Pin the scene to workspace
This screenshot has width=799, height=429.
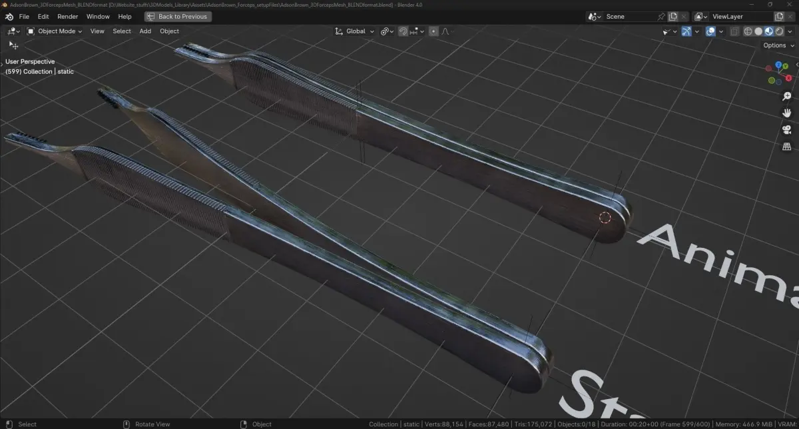tap(661, 16)
